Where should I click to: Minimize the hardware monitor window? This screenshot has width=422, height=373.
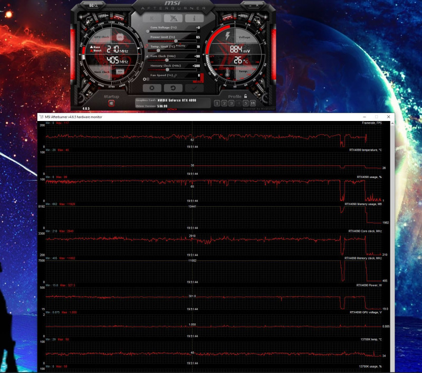[x=365, y=117]
